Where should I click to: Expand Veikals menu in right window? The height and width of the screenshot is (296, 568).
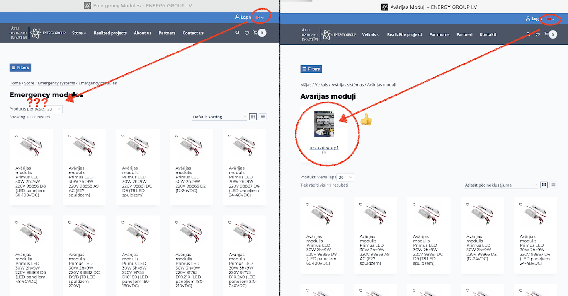tap(371, 34)
